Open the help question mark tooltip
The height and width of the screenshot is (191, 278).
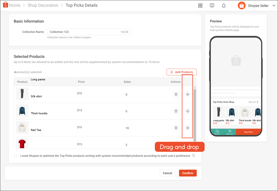coord(194,156)
